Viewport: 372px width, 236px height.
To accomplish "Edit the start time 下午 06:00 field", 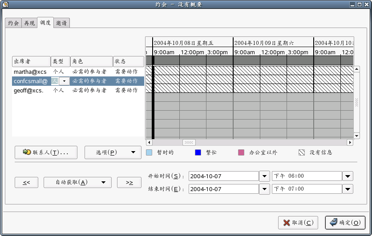I will [307, 176].
